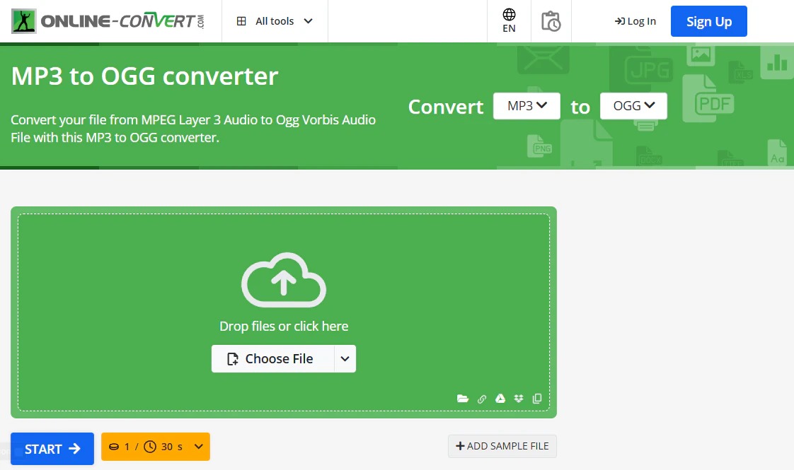Open the OGG target format dropdown

click(633, 106)
